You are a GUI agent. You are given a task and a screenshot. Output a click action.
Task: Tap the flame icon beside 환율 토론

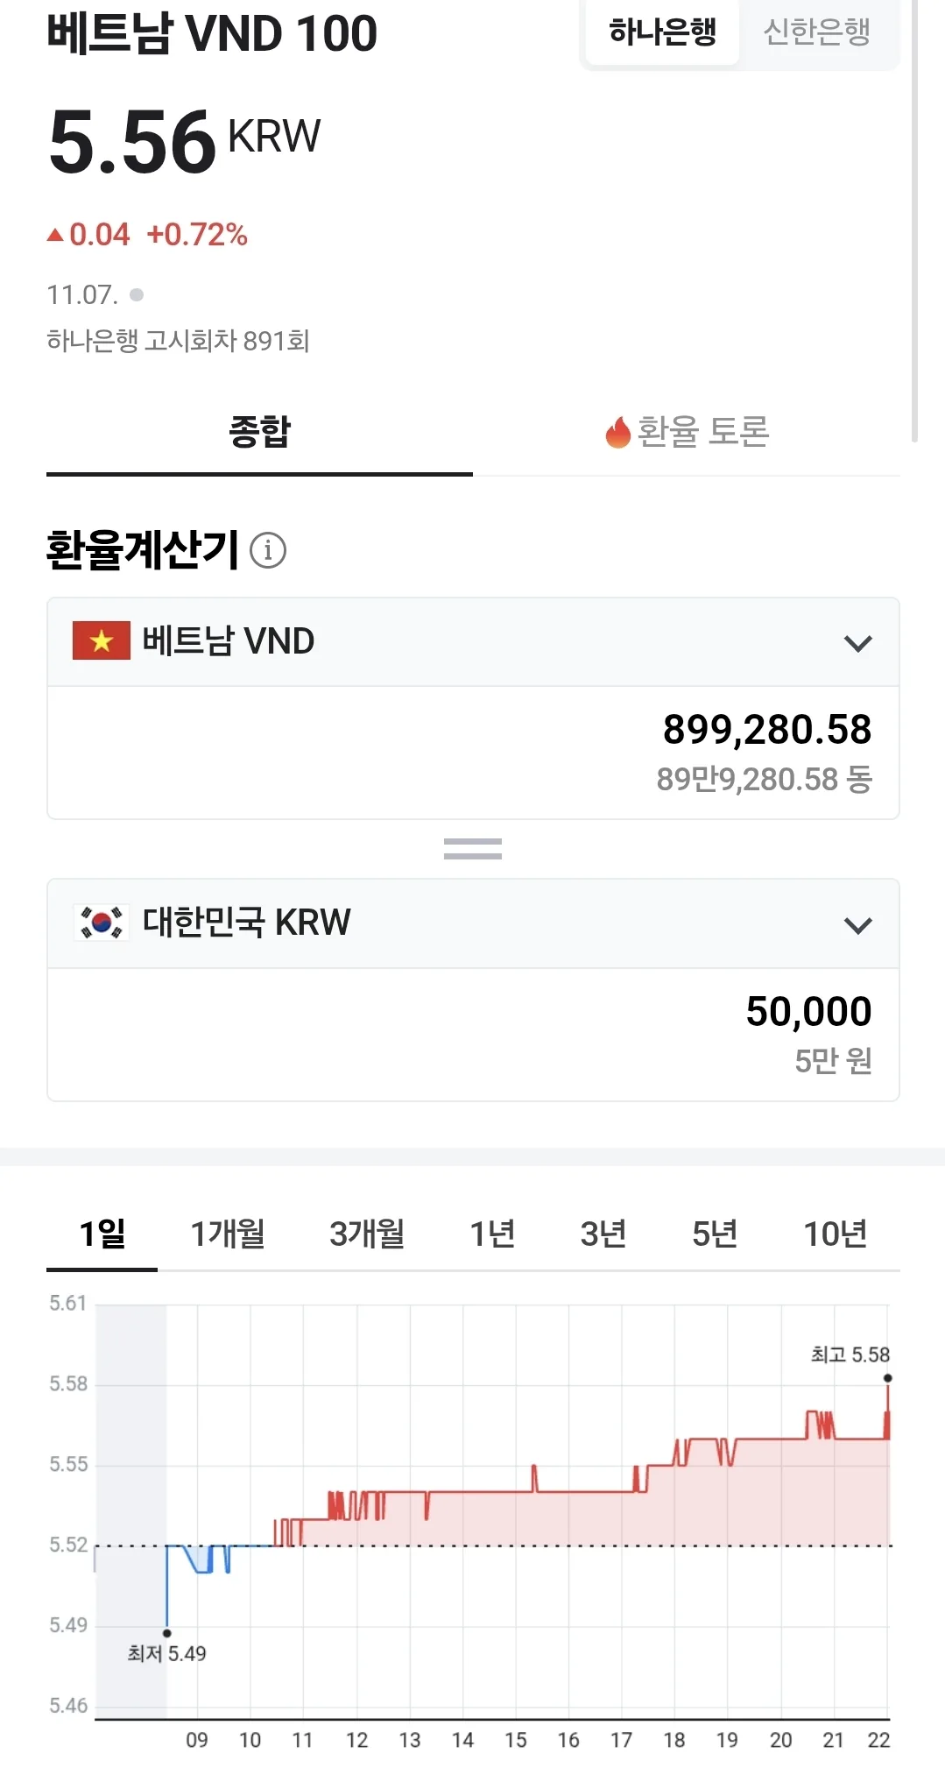618,432
